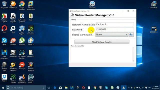Select Foobar2000 desktop icon

(x=13, y=53)
